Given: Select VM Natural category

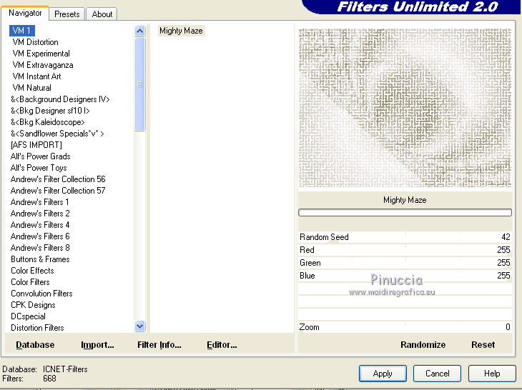Looking at the screenshot, I should [31, 88].
